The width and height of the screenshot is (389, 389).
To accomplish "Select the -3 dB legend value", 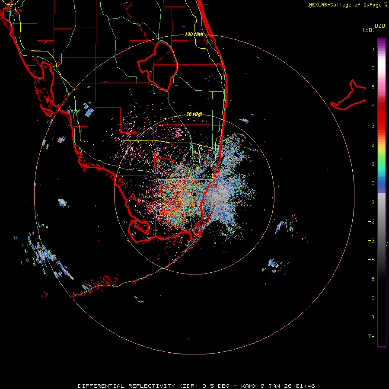I will coord(371,241).
